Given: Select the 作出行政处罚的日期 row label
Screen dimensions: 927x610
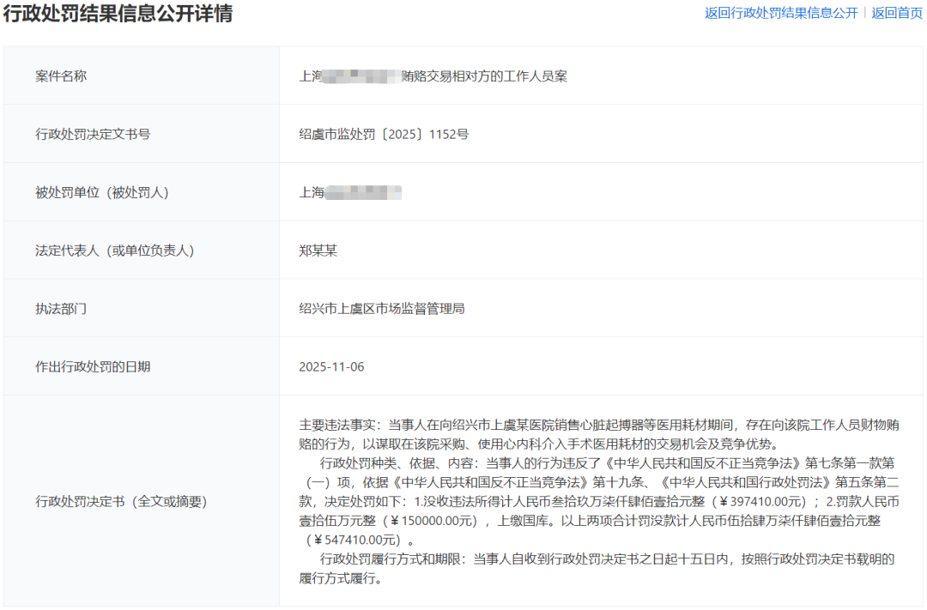Looking at the screenshot, I should (93, 366).
